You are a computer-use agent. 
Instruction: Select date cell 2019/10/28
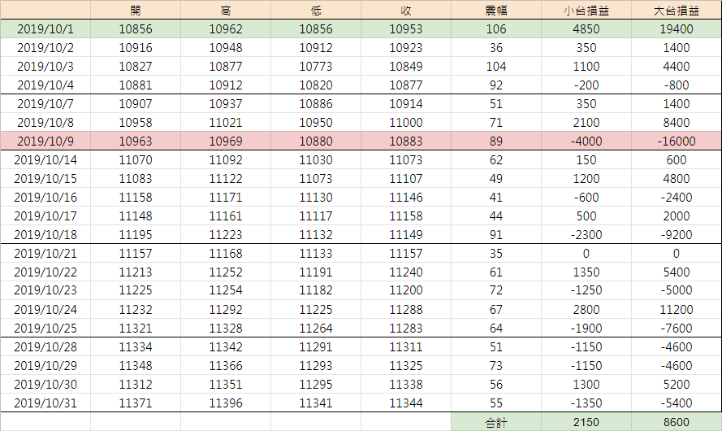[x=45, y=346]
